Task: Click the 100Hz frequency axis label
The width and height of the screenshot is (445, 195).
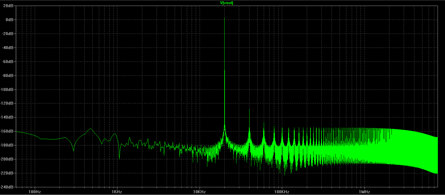Action: tap(35, 192)
